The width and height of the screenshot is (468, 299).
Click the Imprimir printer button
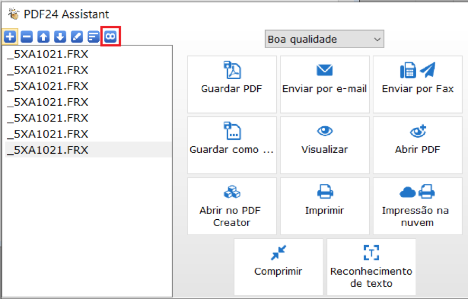(x=325, y=206)
